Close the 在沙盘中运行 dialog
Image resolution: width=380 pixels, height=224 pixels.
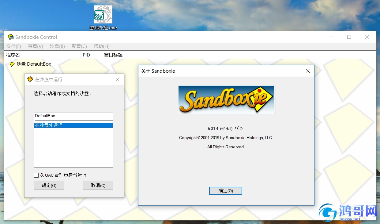tap(118, 79)
